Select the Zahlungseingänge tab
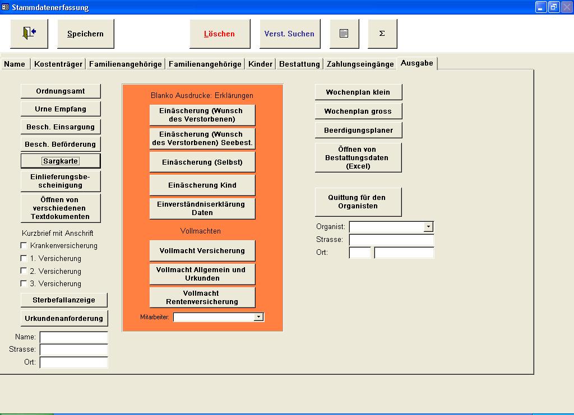 pos(360,64)
